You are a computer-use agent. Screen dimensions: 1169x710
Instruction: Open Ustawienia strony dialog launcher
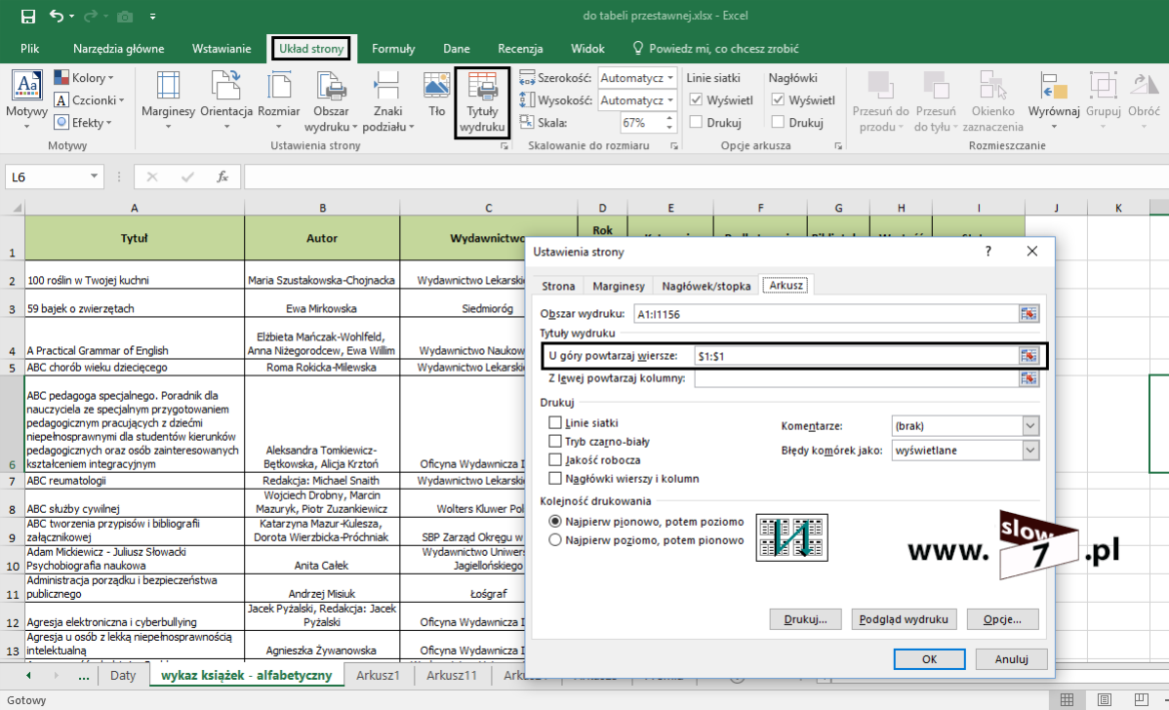tap(504, 146)
